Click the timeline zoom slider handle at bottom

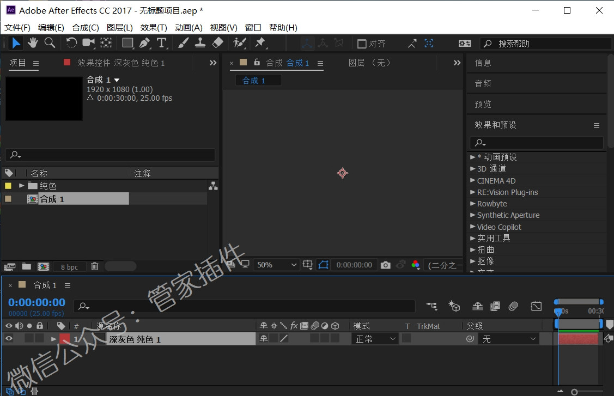click(574, 392)
